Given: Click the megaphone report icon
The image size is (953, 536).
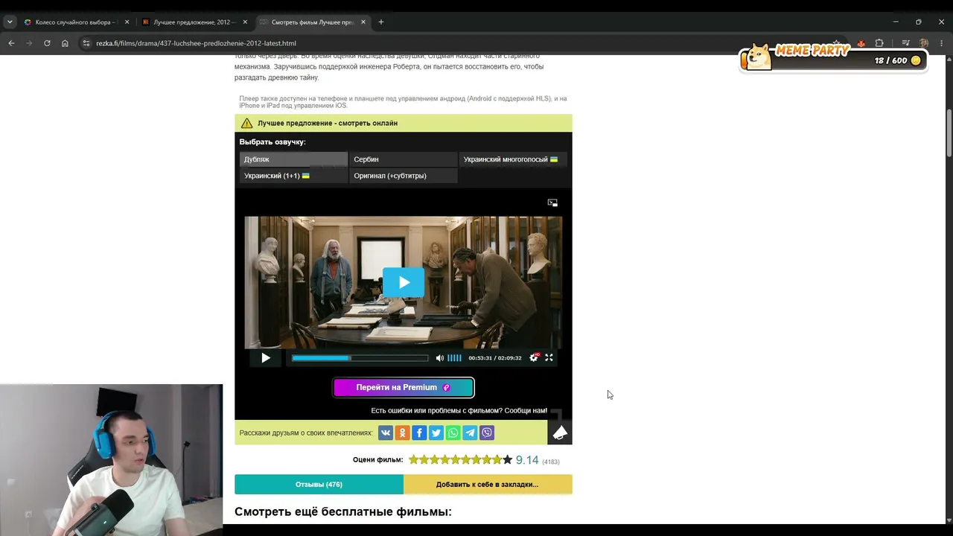Looking at the screenshot, I should [560, 433].
